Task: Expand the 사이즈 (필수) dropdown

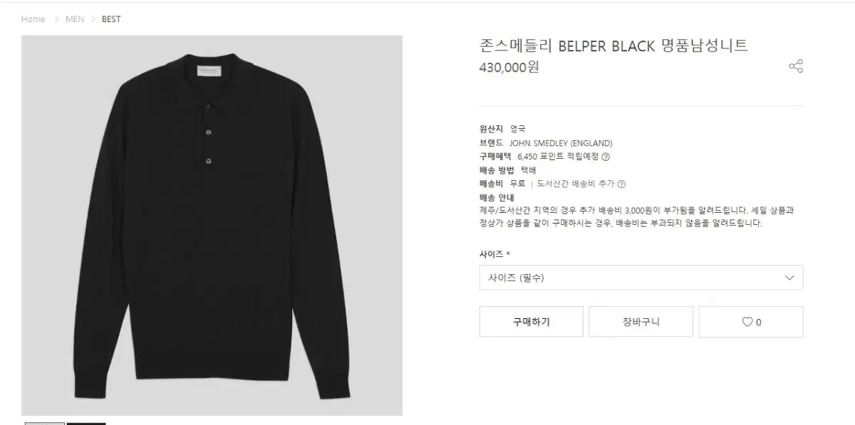Action: pyautogui.click(x=641, y=278)
